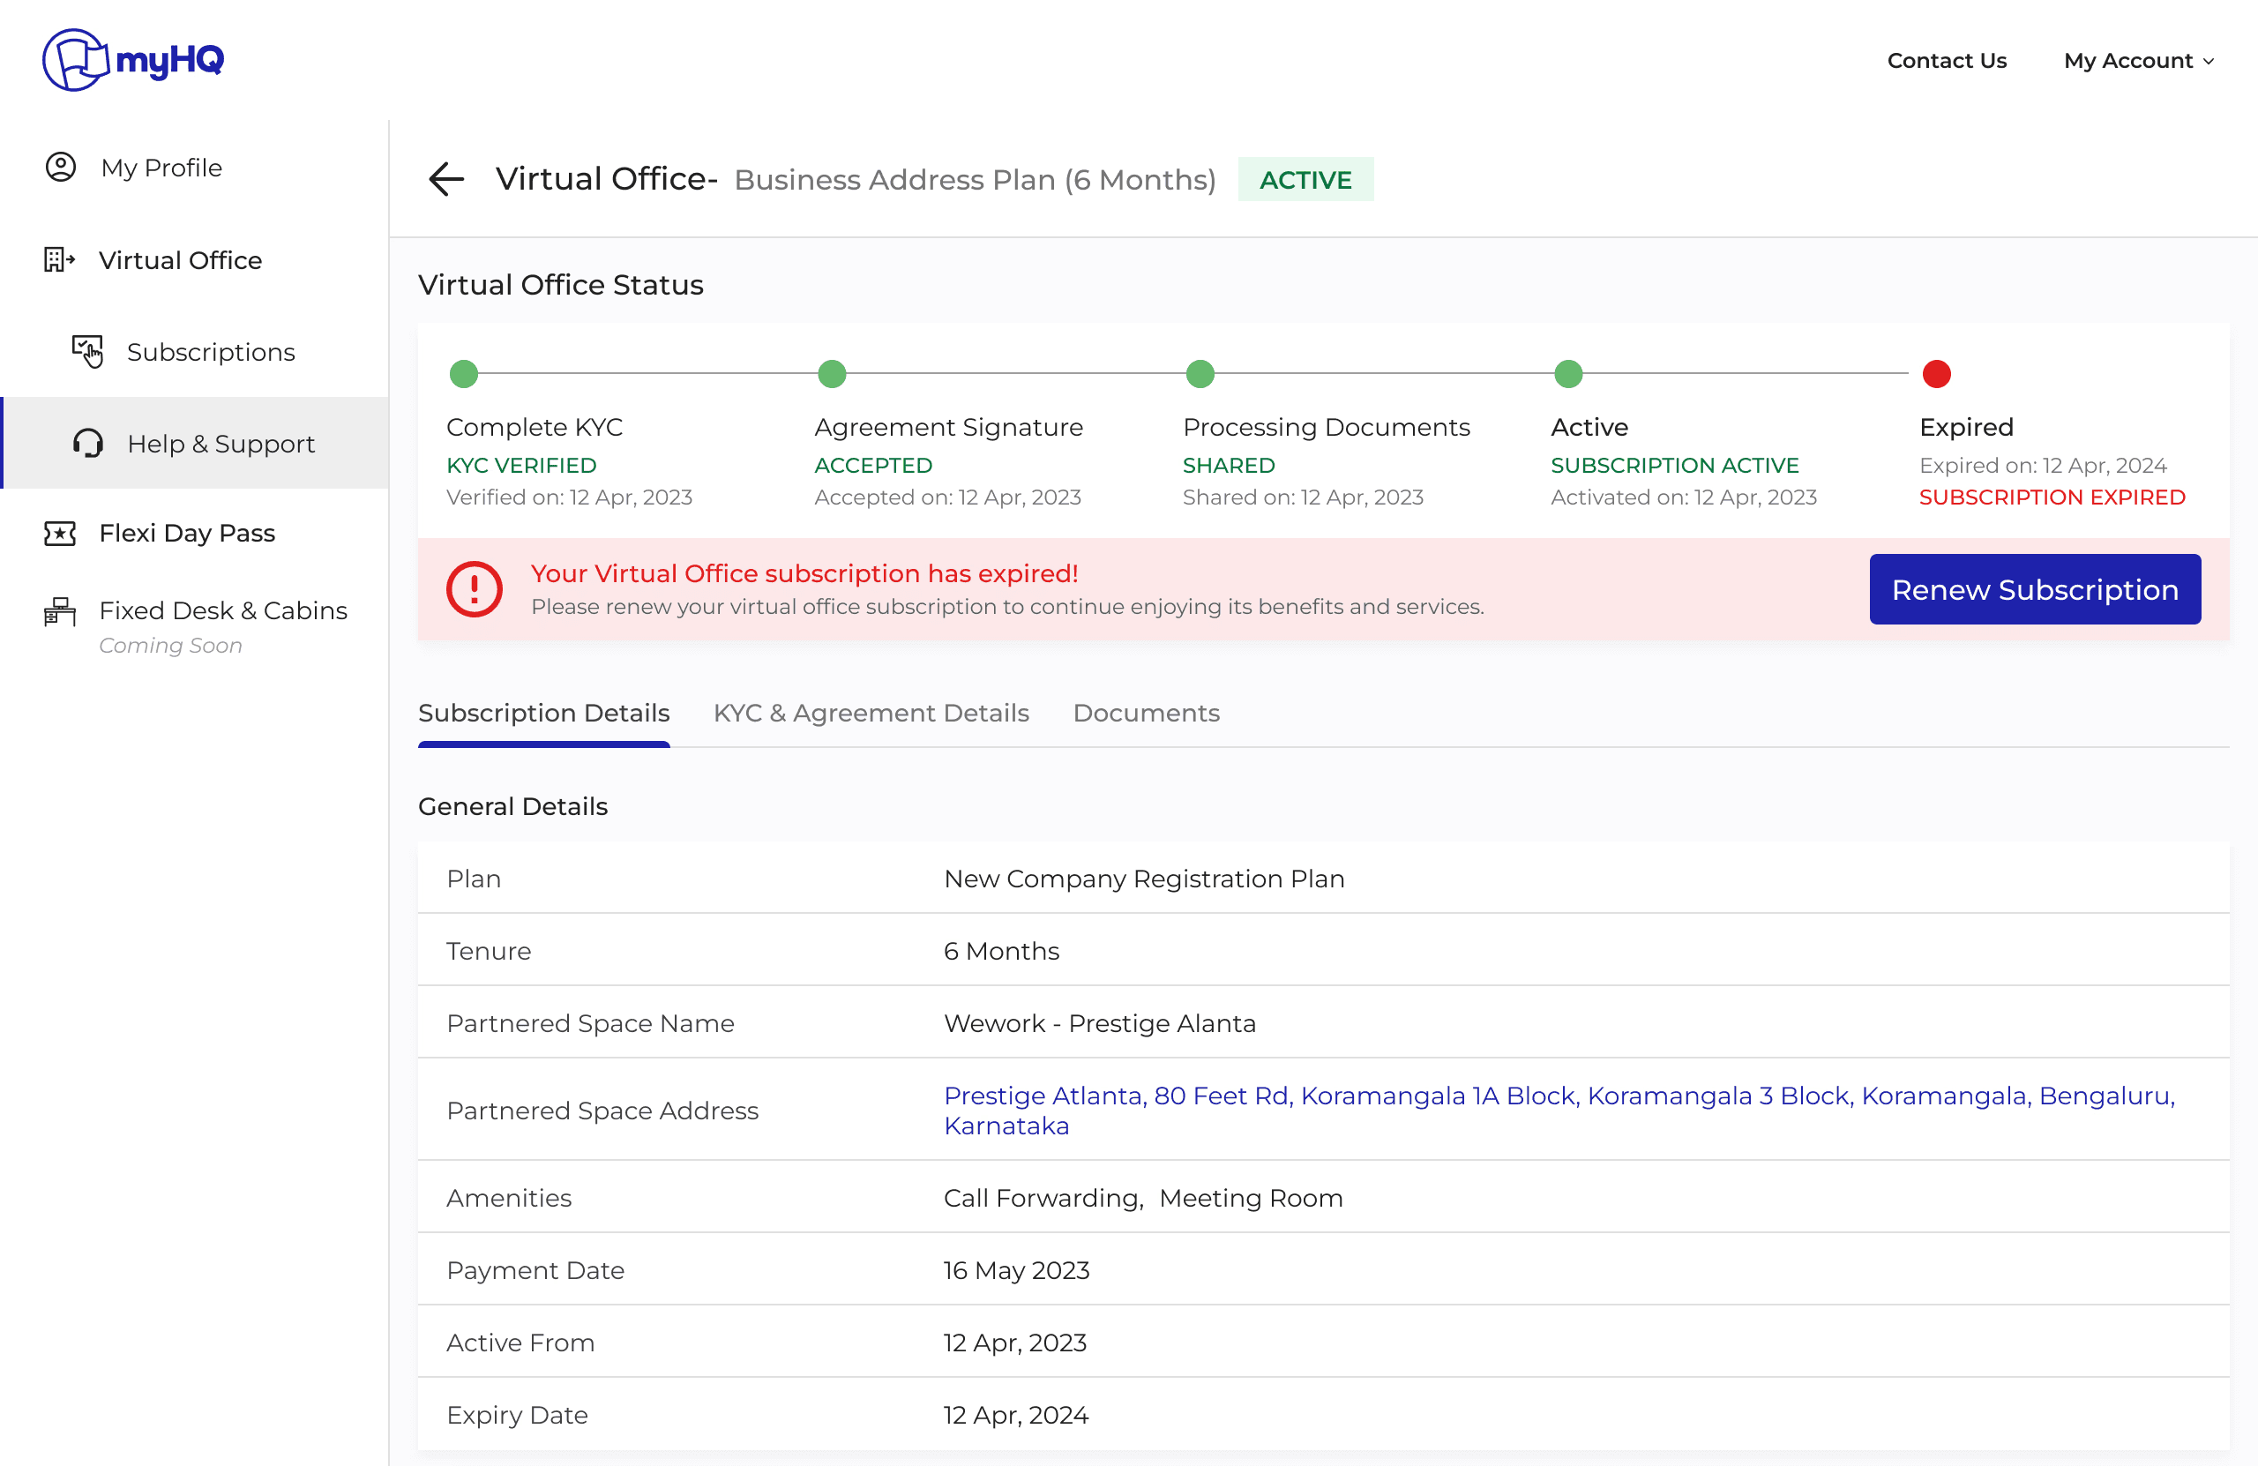Switch to KYC & Agreement Details tab

870,713
